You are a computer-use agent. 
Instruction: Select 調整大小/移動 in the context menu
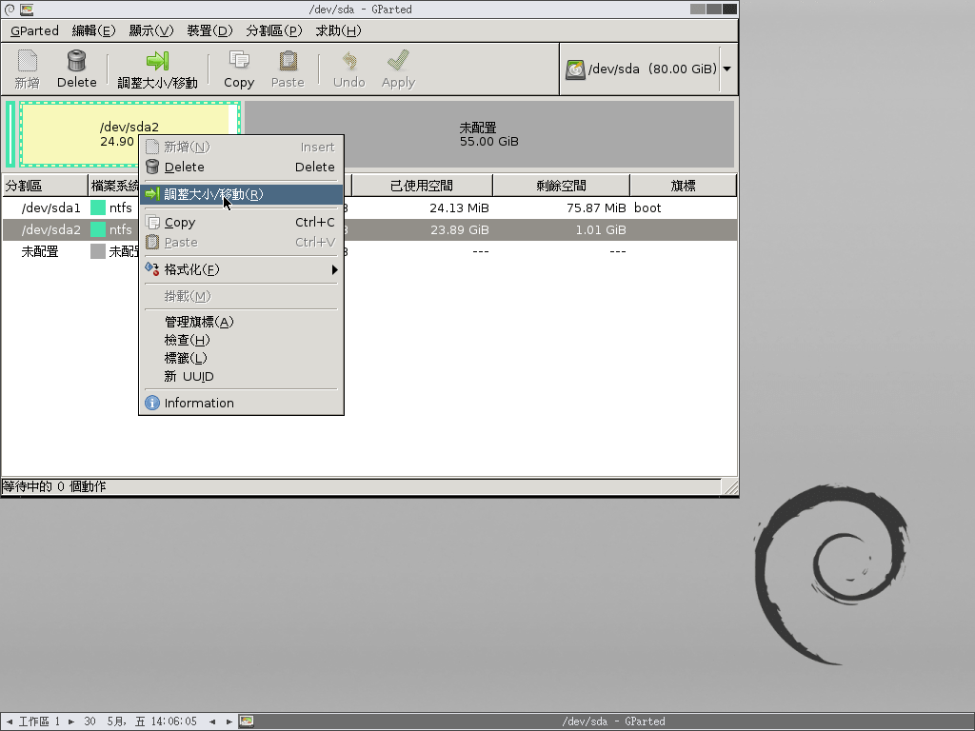click(213, 194)
